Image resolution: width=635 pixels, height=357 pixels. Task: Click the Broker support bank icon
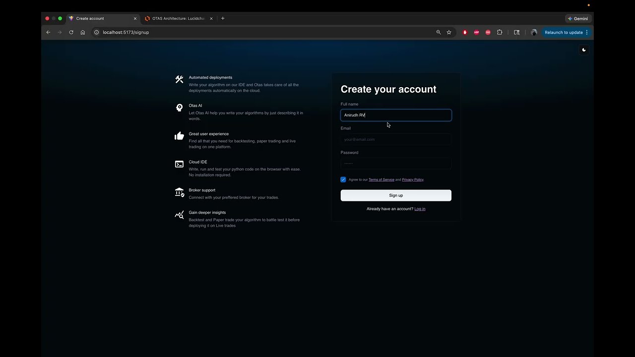click(179, 192)
